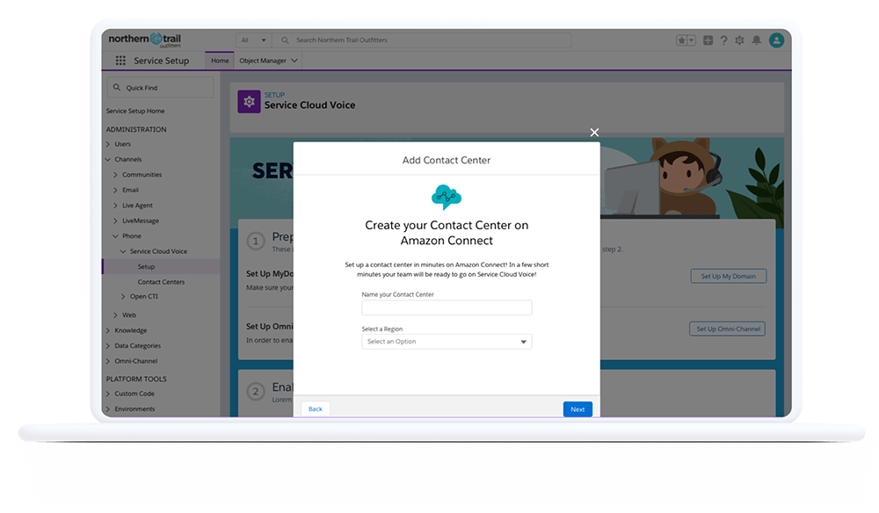
Task: Click the Name your Contact Center field
Action: pyautogui.click(x=447, y=307)
